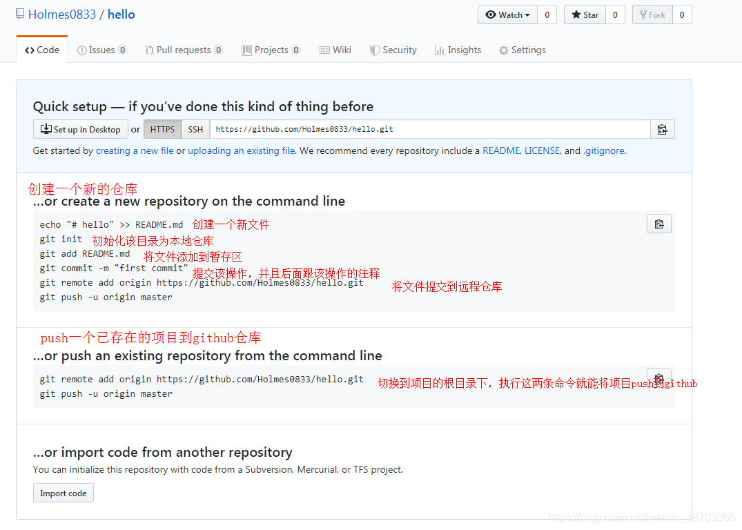This screenshot has height=530, width=742.
Task: Select the HTTPS clone protocol toggle
Action: point(162,129)
